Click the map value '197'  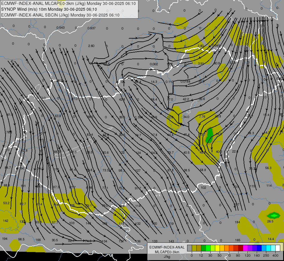237,204
